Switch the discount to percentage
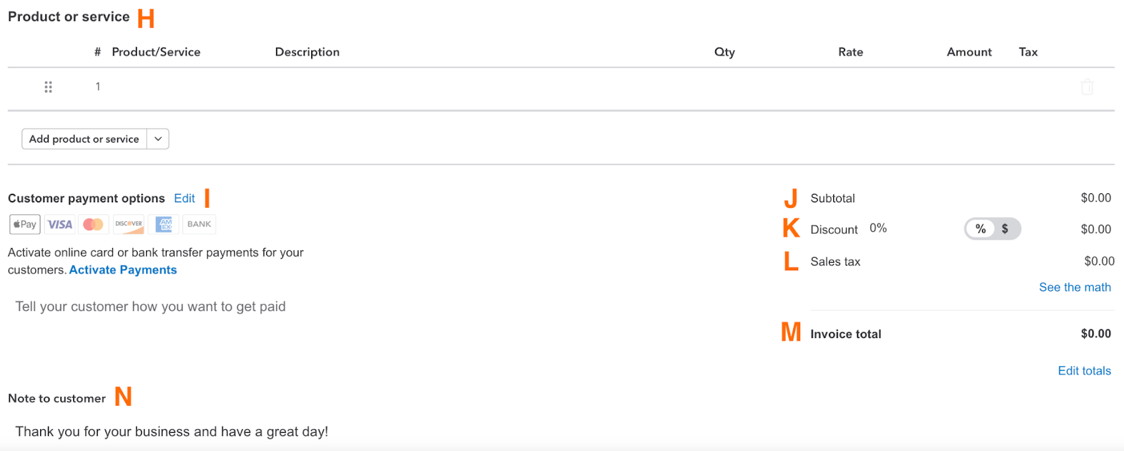Image resolution: width=1124 pixels, height=451 pixels. coord(980,228)
